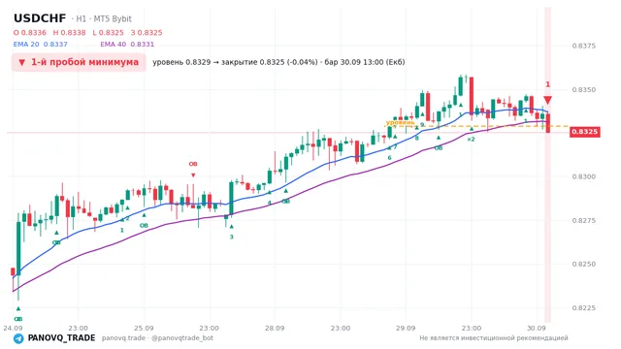Click the green '6' signal number marker
This screenshot has width=621, height=349.
tap(389, 157)
